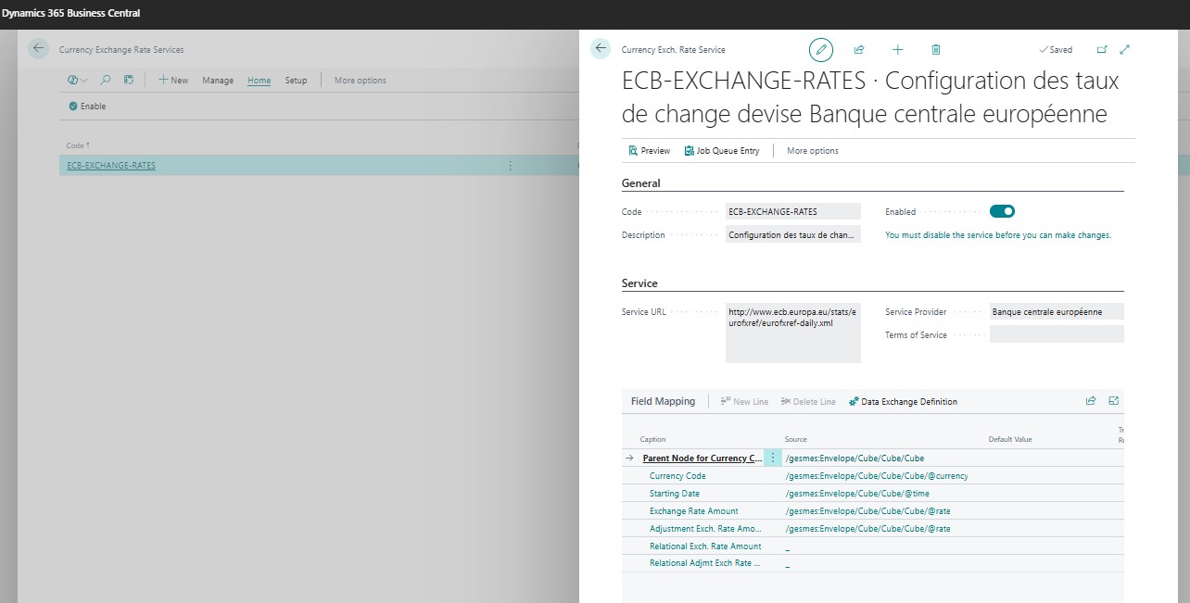Expand the card to full page view
This screenshot has width=1190, height=603.
tap(1124, 49)
